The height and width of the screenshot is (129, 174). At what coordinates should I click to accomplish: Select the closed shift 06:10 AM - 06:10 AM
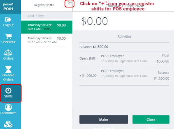click(47, 40)
